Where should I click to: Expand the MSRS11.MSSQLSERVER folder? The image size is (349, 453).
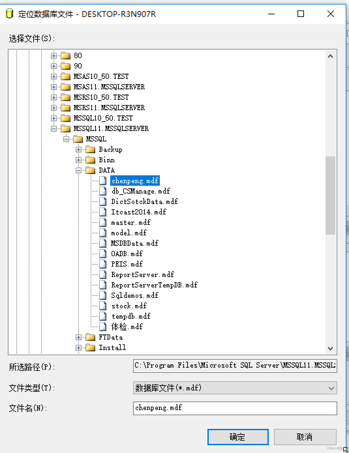pos(54,108)
